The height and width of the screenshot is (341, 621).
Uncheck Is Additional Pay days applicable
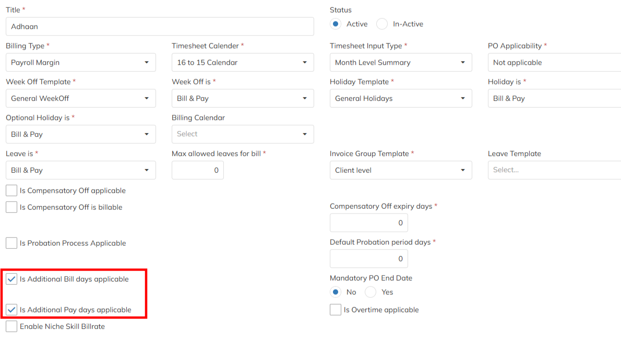11,310
